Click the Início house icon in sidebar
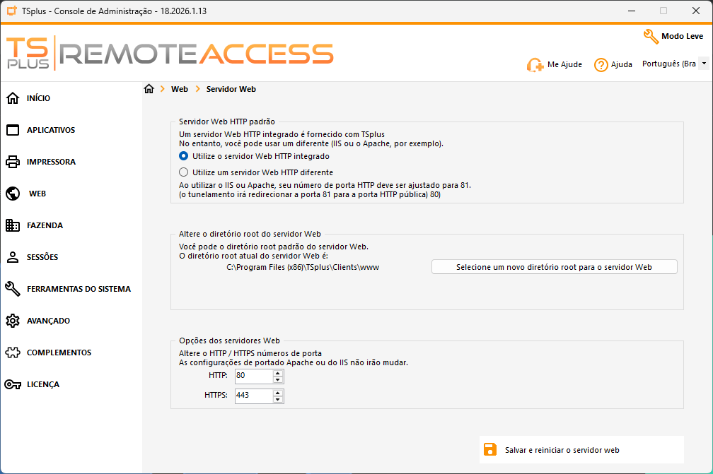 (x=13, y=98)
